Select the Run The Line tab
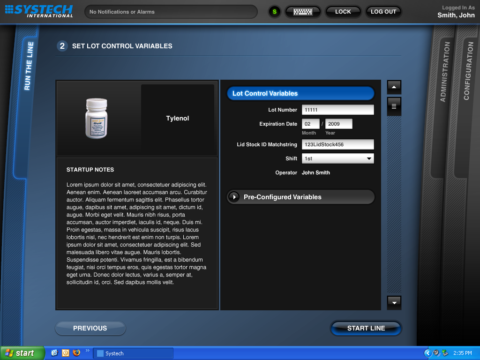 [29, 66]
